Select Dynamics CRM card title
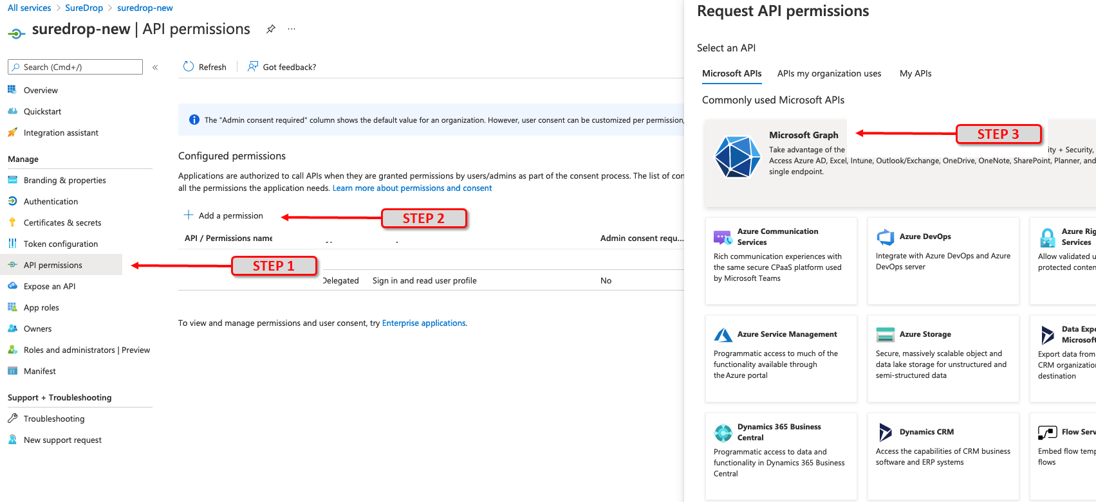Image resolution: width=1096 pixels, height=502 pixels. coord(927,432)
